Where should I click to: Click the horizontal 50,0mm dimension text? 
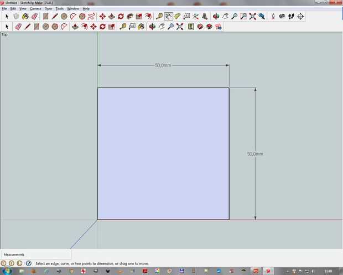click(163, 65)
